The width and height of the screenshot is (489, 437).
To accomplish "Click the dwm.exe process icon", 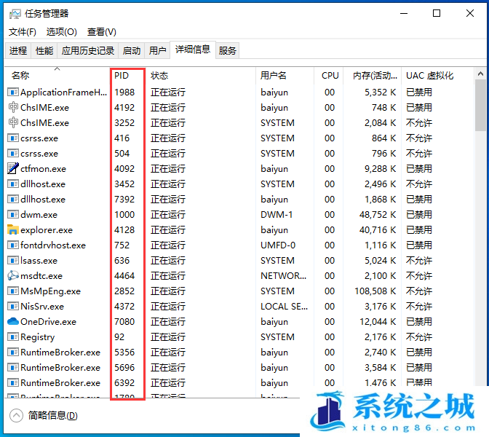I will 13,215.
